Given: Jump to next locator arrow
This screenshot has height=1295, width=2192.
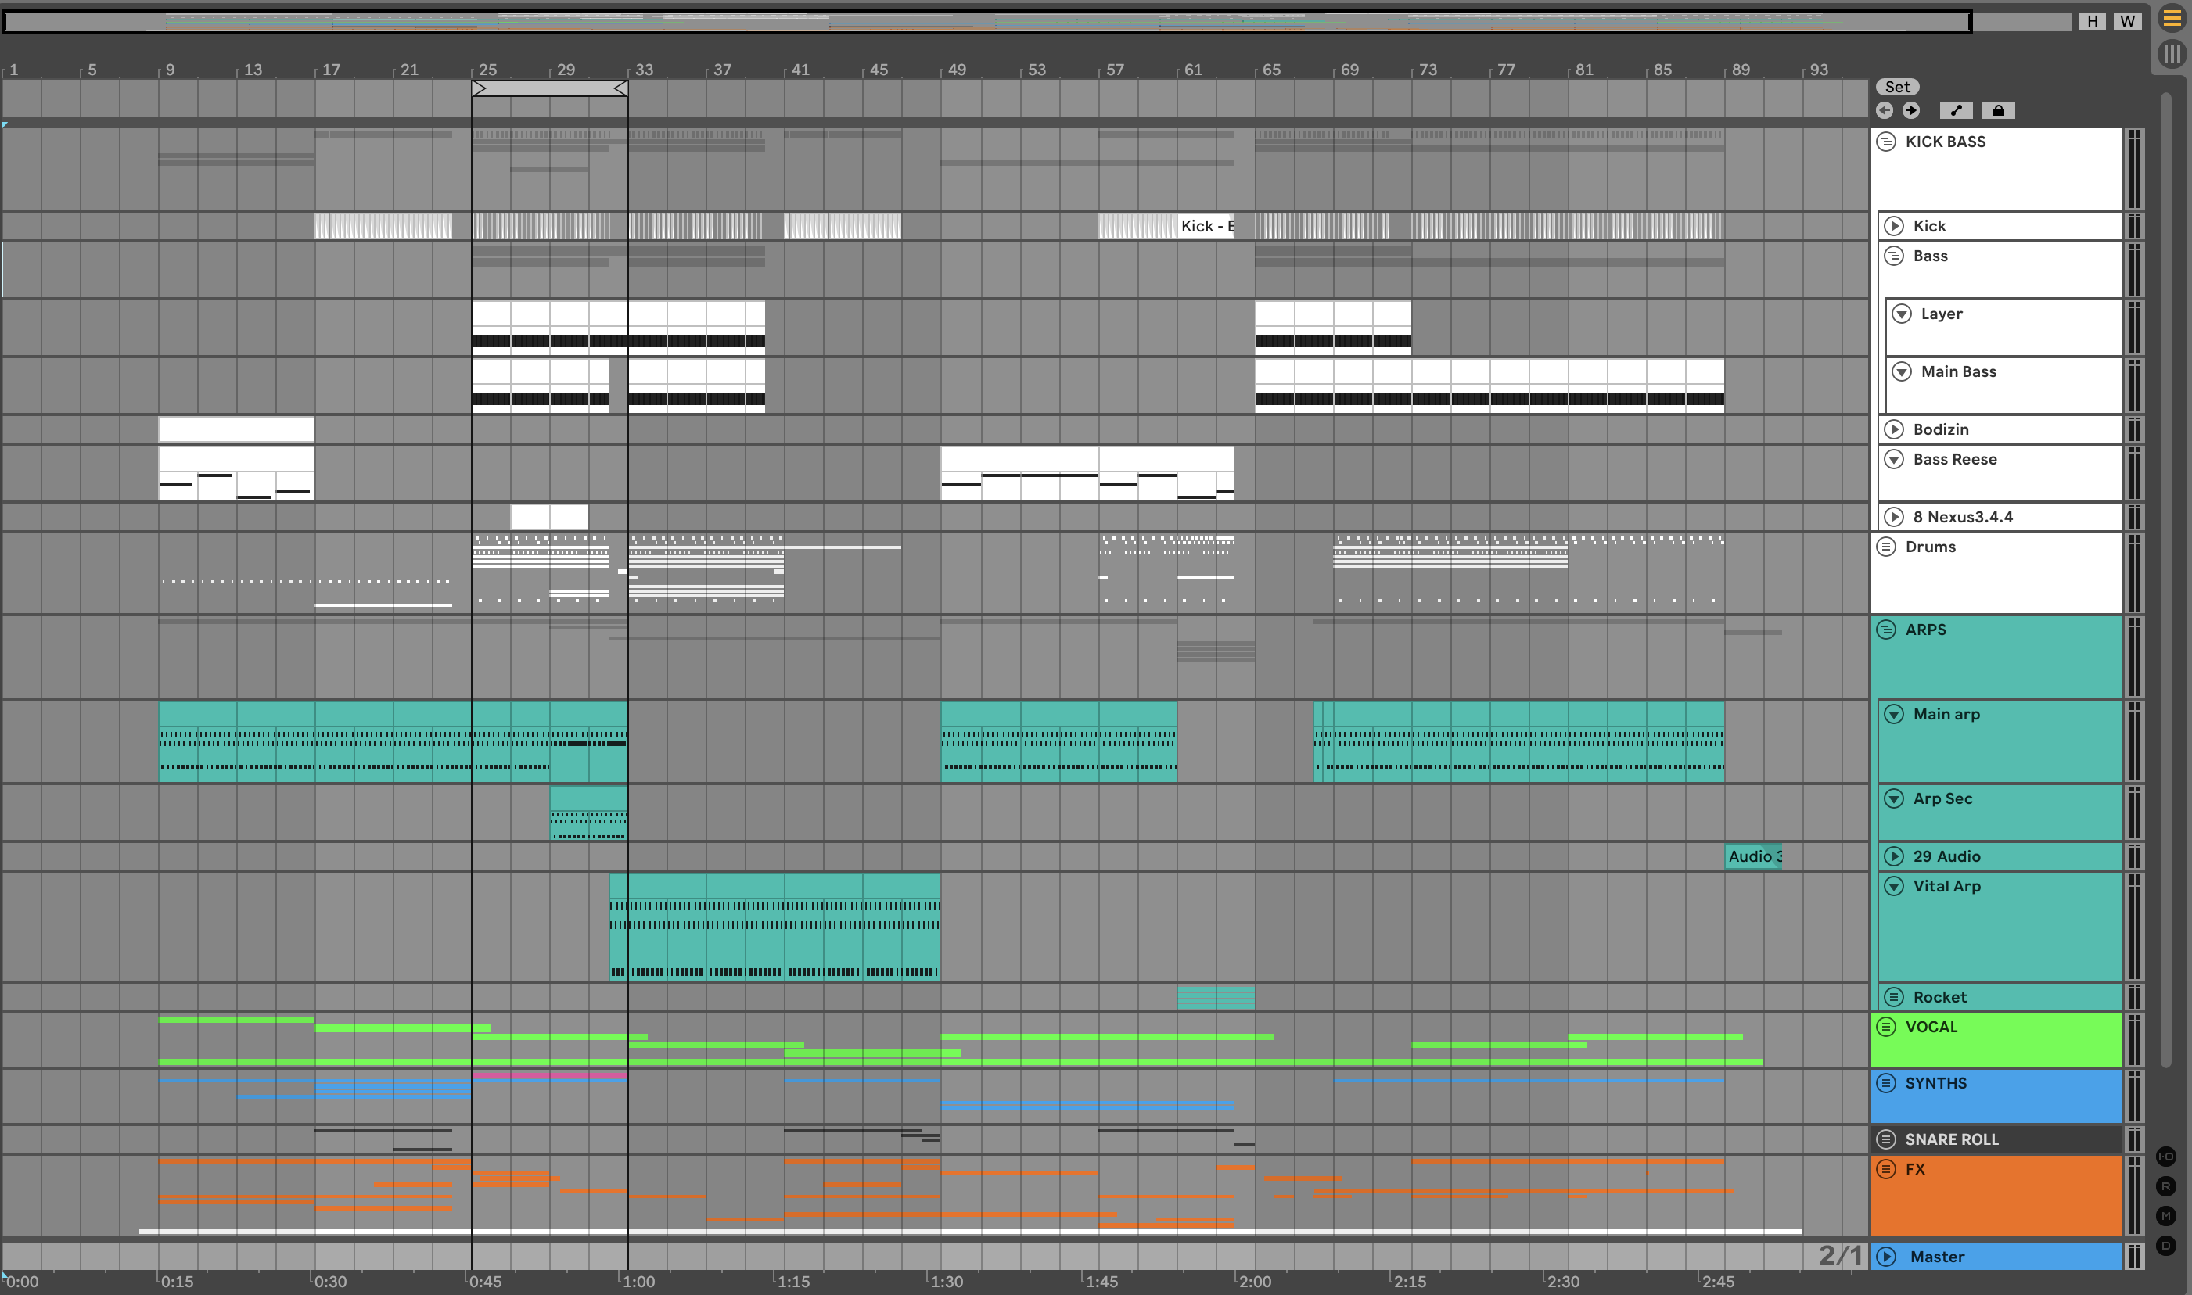Looking at the screenshot, I should pos(1911,110).
